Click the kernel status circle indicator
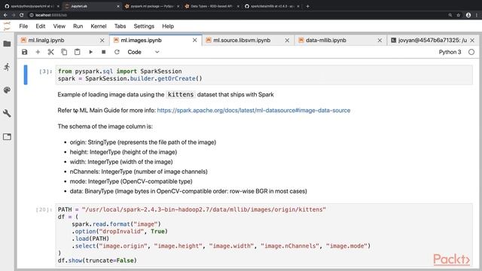The width and height of the screenshot is (482, 271). click(471, 52)
